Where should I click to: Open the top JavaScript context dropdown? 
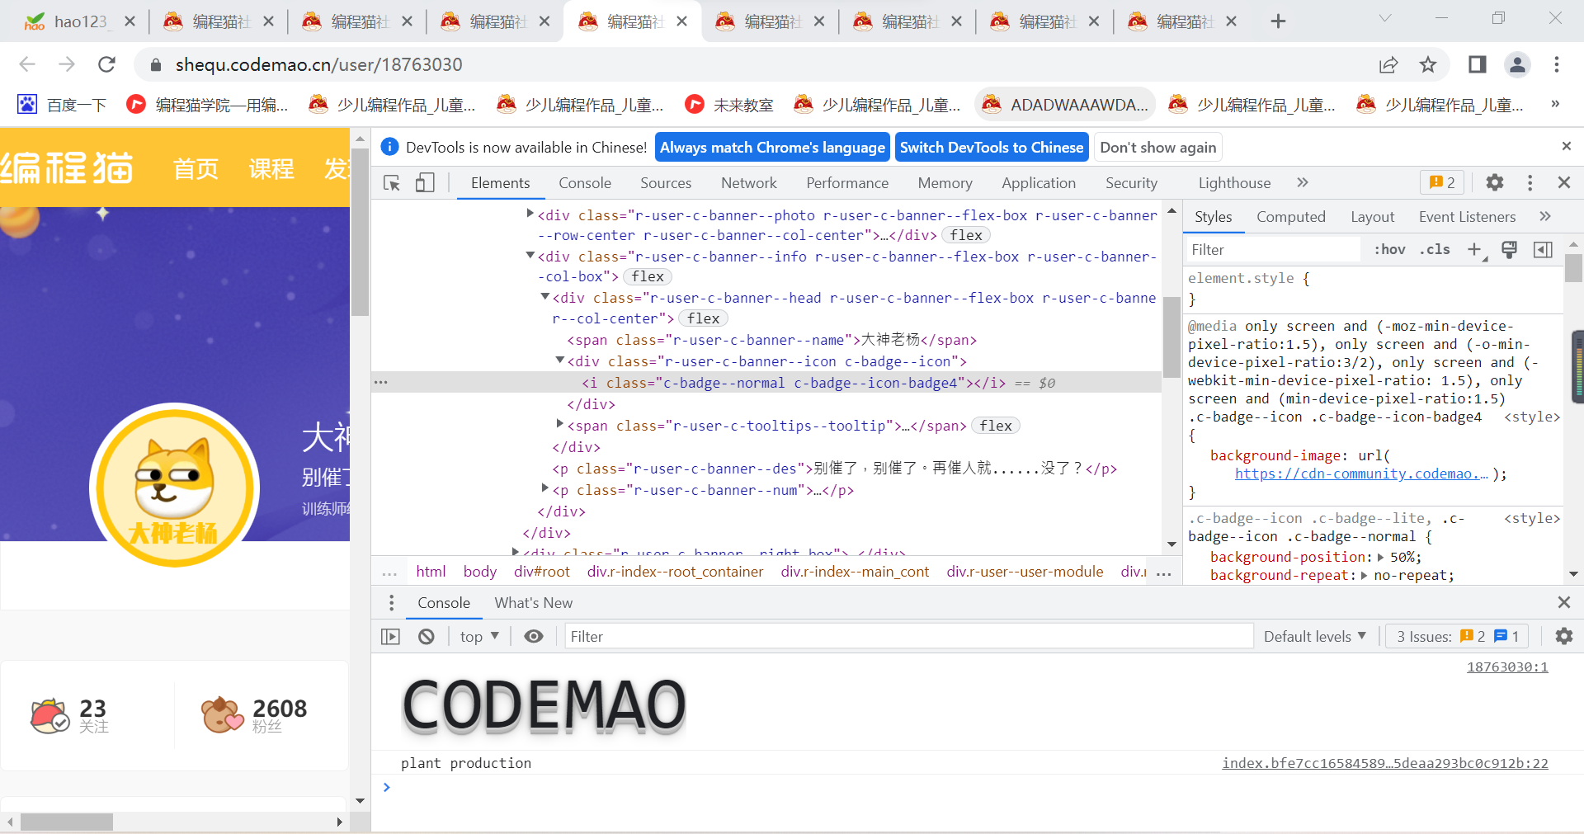479,636
